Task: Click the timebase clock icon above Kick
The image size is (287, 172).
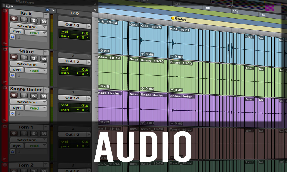Action: 47,10
